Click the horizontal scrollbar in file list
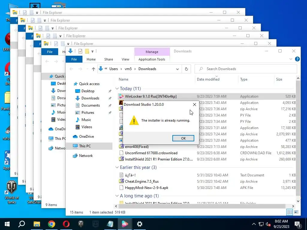The height and width of the screenshot is (230, 307). click(x=201, y=206)
